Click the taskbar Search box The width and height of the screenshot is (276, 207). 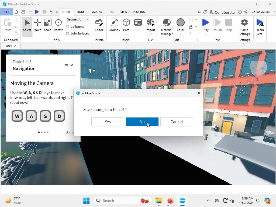(x=123, y=201)
